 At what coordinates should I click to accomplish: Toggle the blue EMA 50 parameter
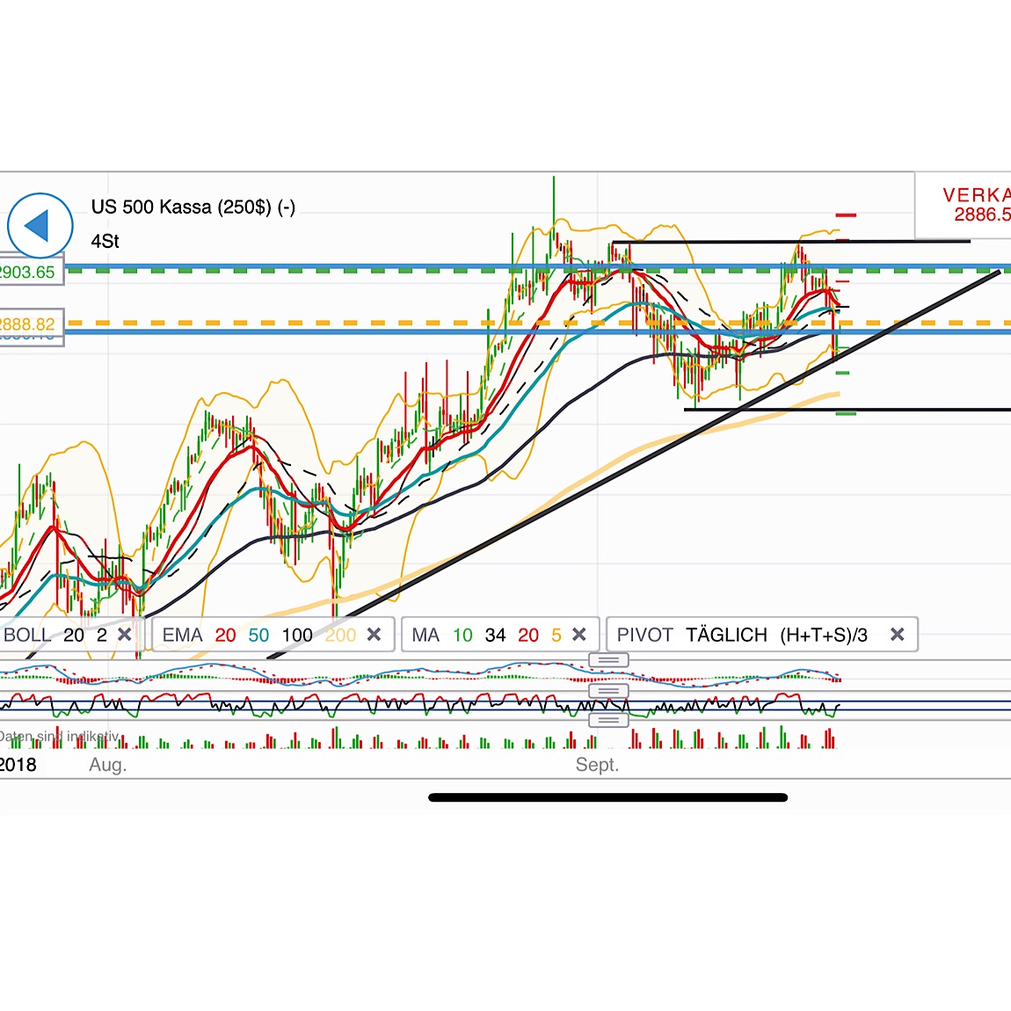[x=258, y=634]
